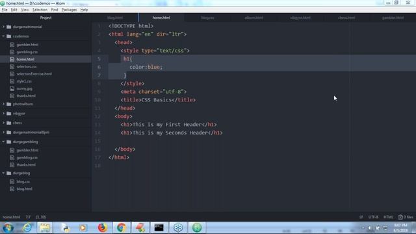
Task: Open the Packages menu
Action: coord(69,10)
